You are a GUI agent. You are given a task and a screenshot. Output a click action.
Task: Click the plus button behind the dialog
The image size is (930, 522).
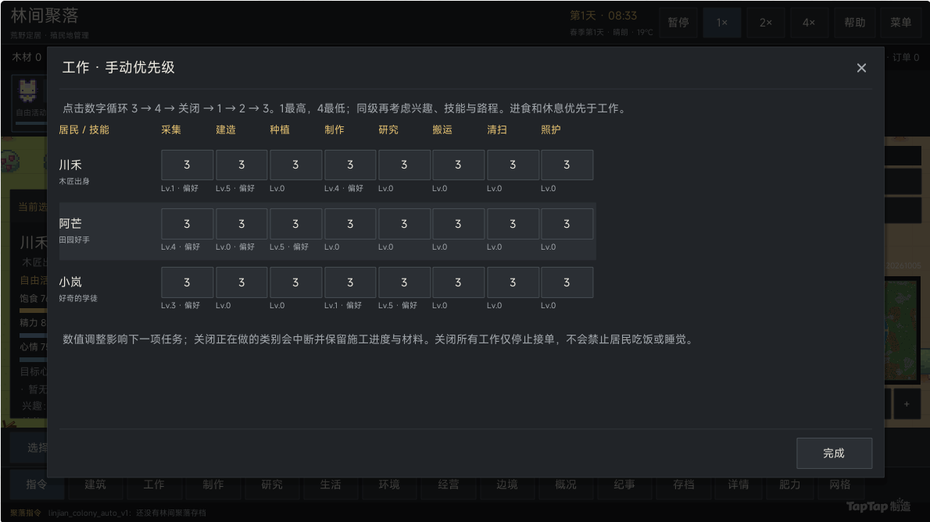click(907, 404)
